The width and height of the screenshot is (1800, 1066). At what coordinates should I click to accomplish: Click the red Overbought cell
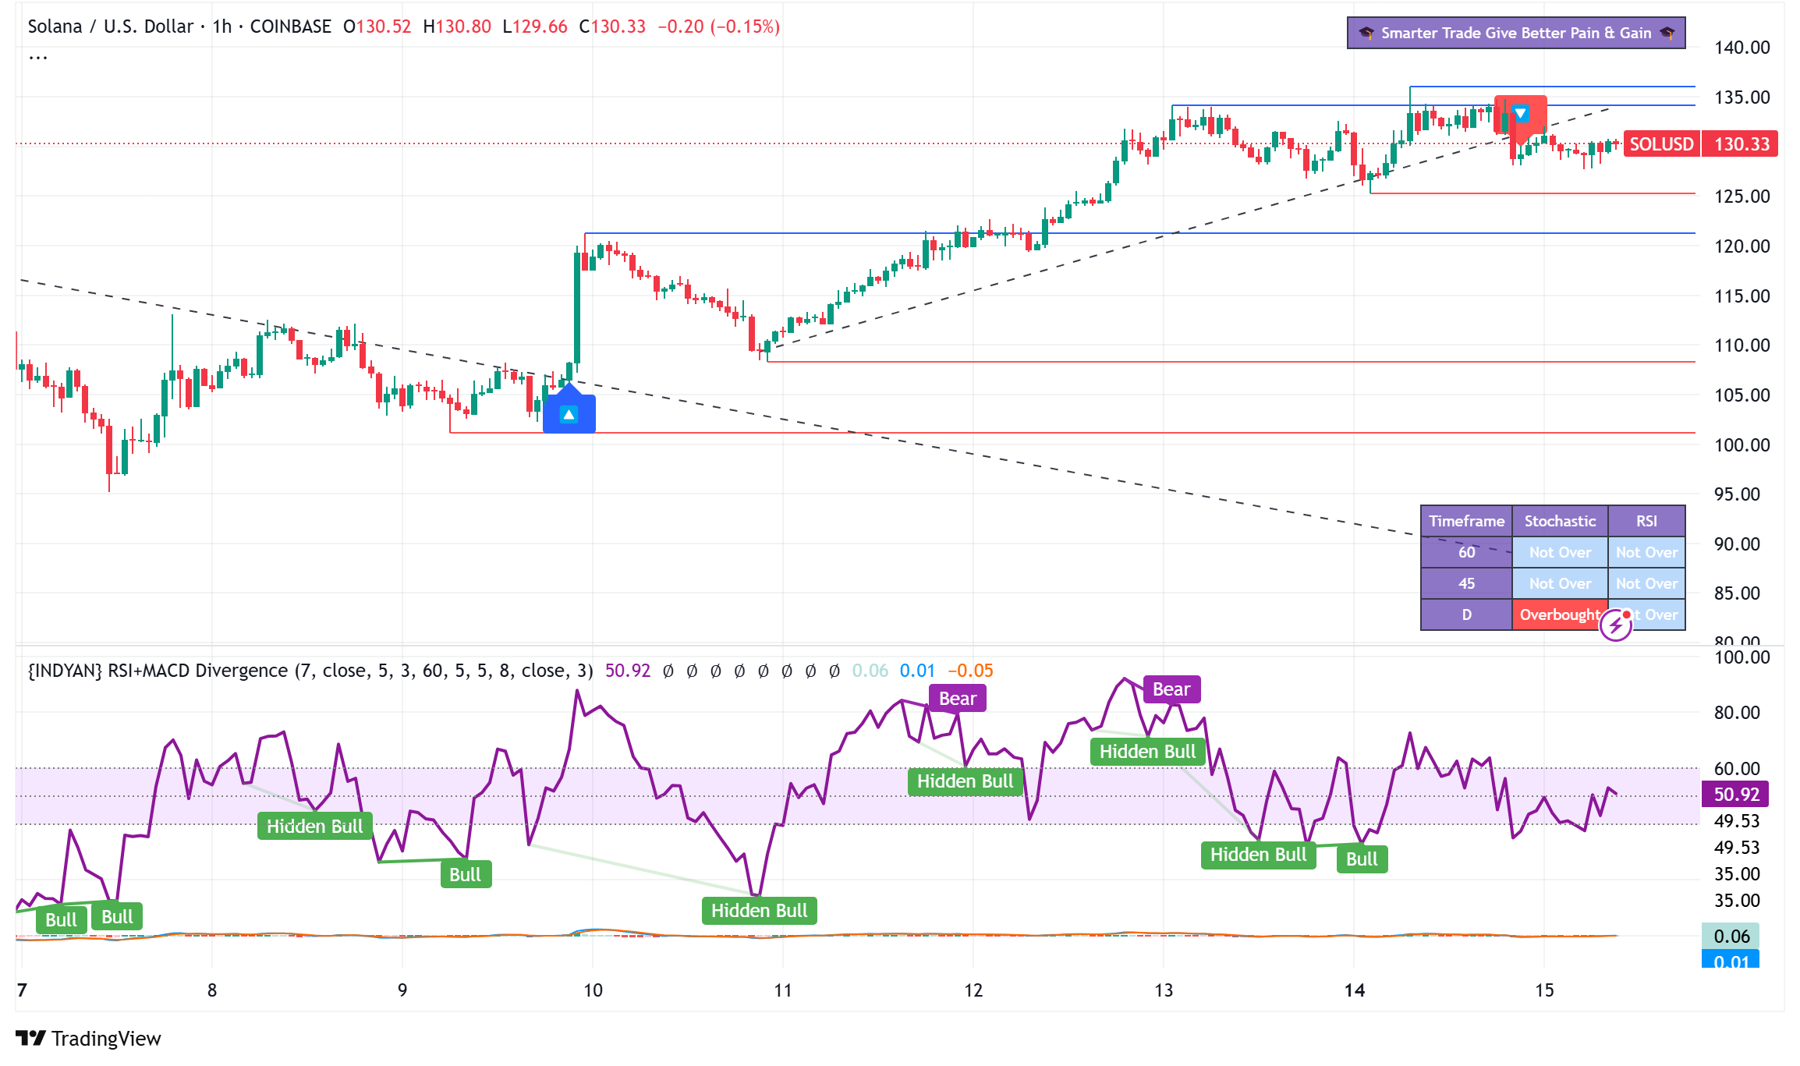(1560, 614)
